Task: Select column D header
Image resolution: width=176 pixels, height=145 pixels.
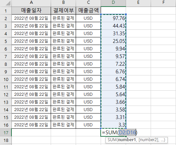Action: point(113,3)
